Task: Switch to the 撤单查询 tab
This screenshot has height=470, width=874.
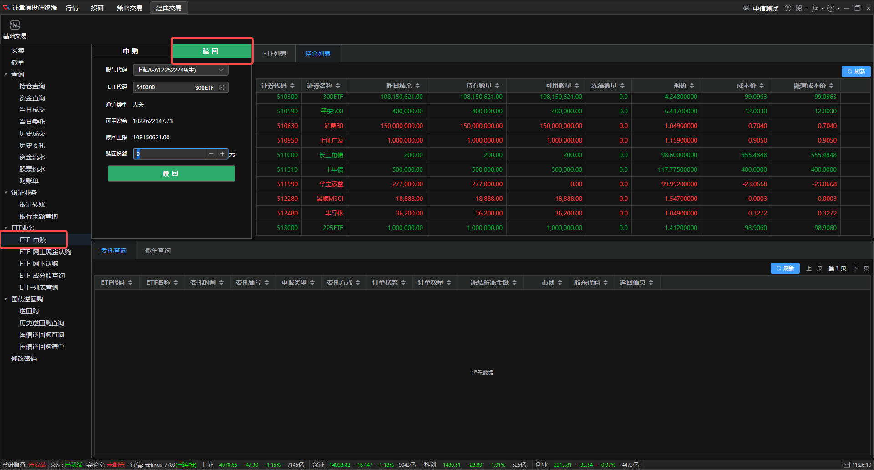Action: (158, 250)
